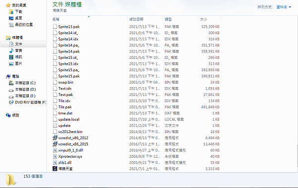Select file name update.local
298x188 pixels.
(x=69, y=119)
